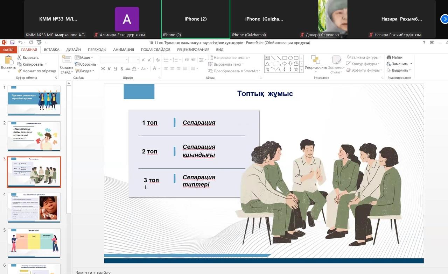
Task: Open the АНИМАЦИЯ ribbon tab
Action: [123, 50]
